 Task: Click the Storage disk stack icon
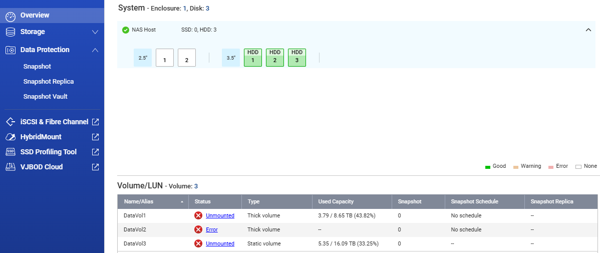click(x=11, y=32)
